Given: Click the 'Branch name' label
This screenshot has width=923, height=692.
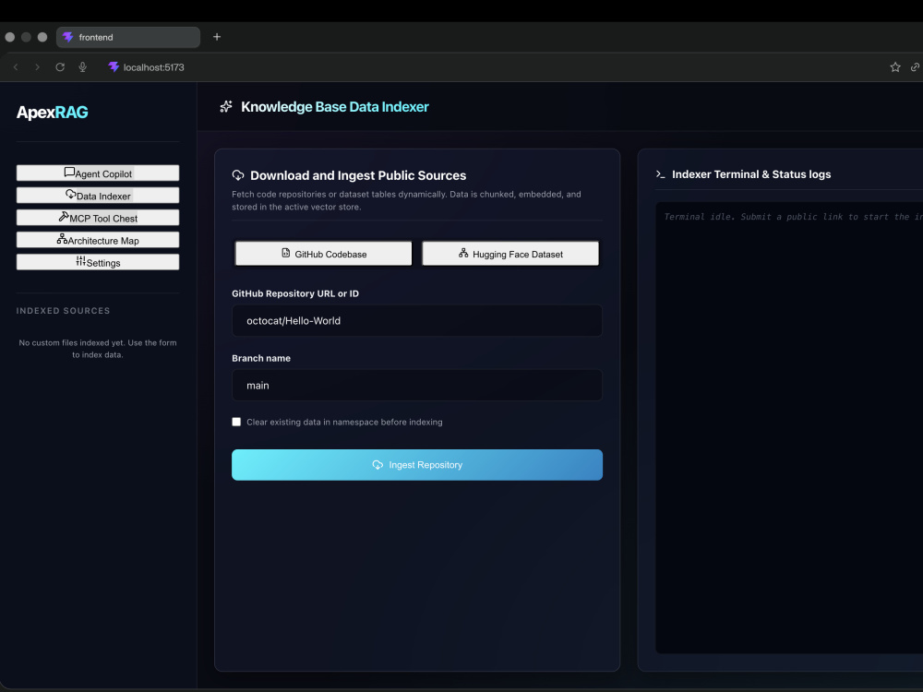Looking at the screenshot, I should [x=261, y=358].
